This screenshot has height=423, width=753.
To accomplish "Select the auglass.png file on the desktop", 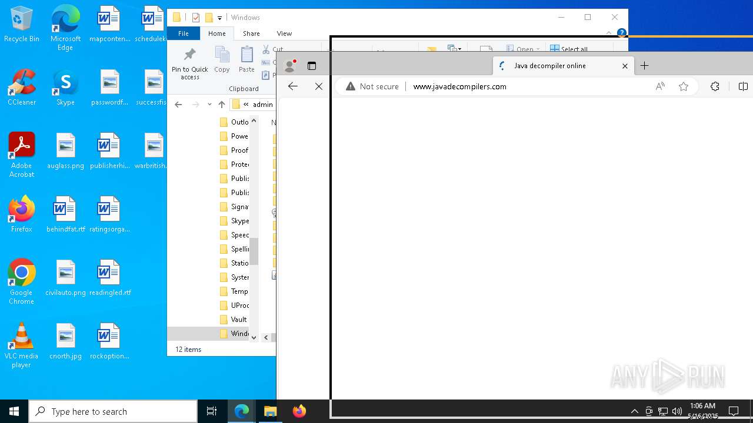I will click(x=65, y=152).
